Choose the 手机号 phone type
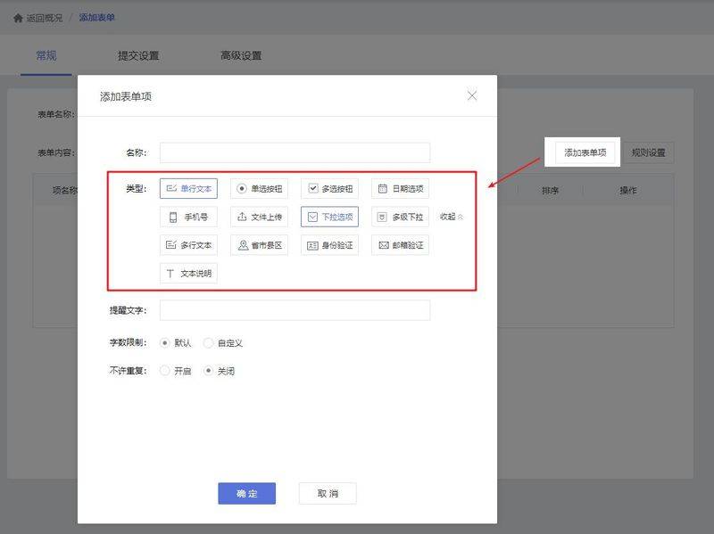 (x=188, y=217)
